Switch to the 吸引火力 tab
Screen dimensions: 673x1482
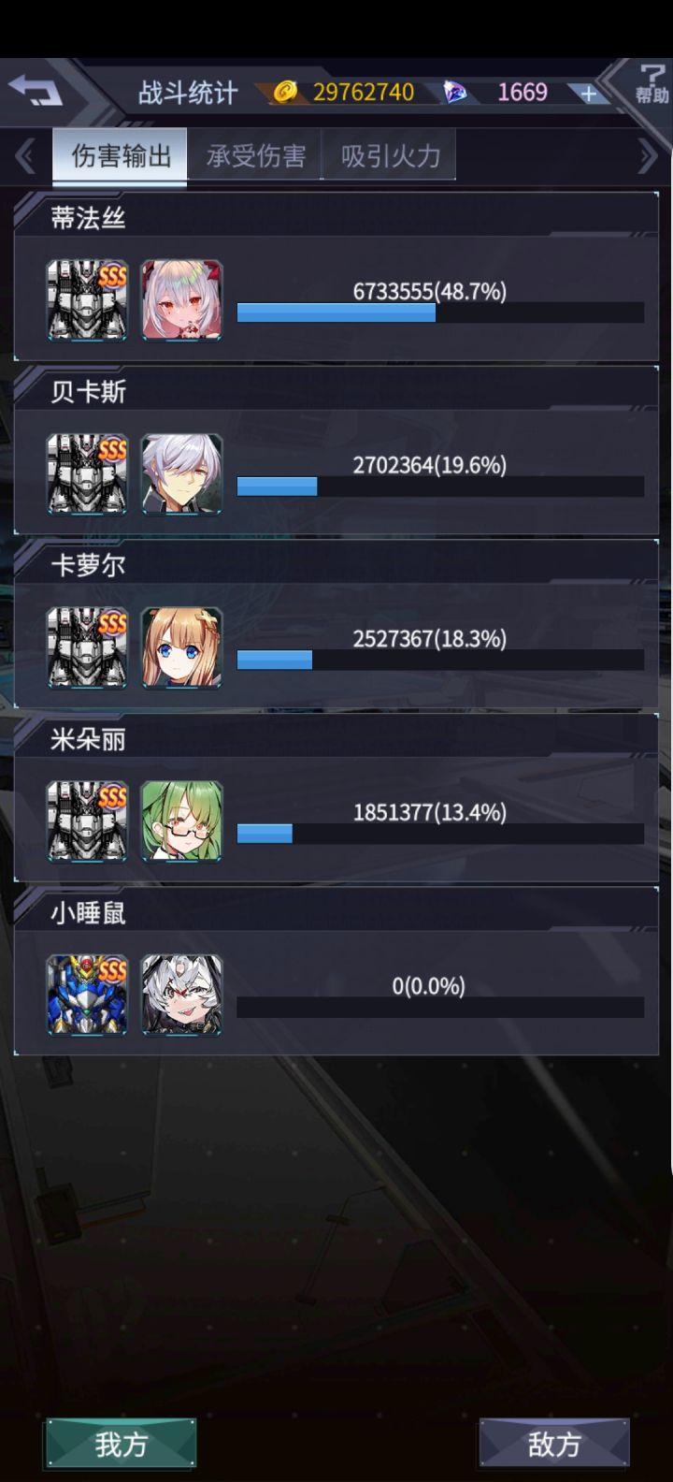[x=390, y=155]
